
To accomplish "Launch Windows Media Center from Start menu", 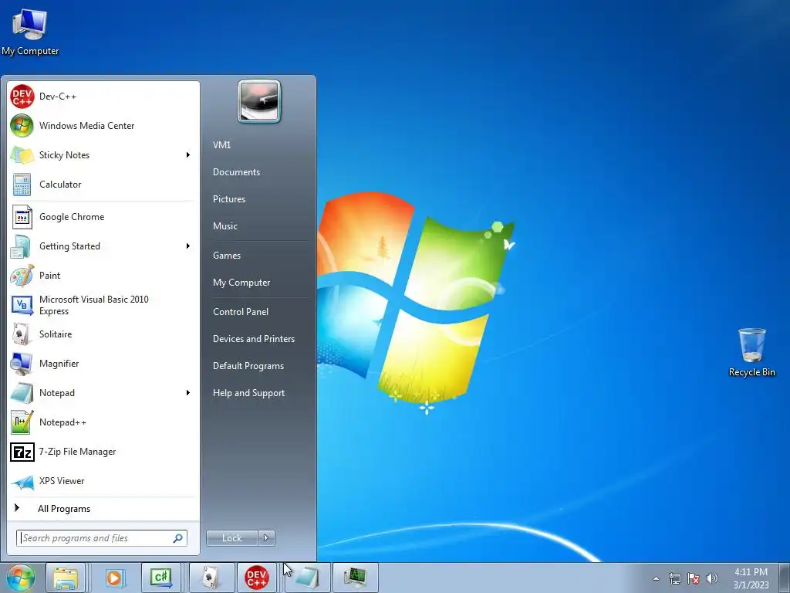I will (x=103, y=126).
